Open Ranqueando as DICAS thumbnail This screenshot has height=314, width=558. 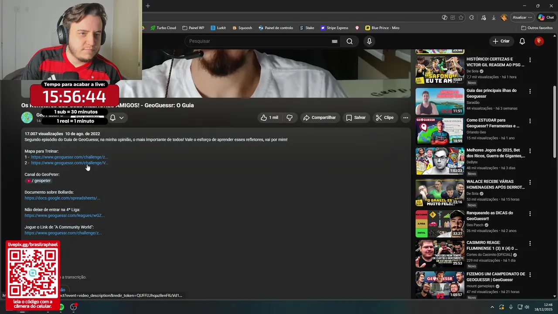(x=439, y=224)
